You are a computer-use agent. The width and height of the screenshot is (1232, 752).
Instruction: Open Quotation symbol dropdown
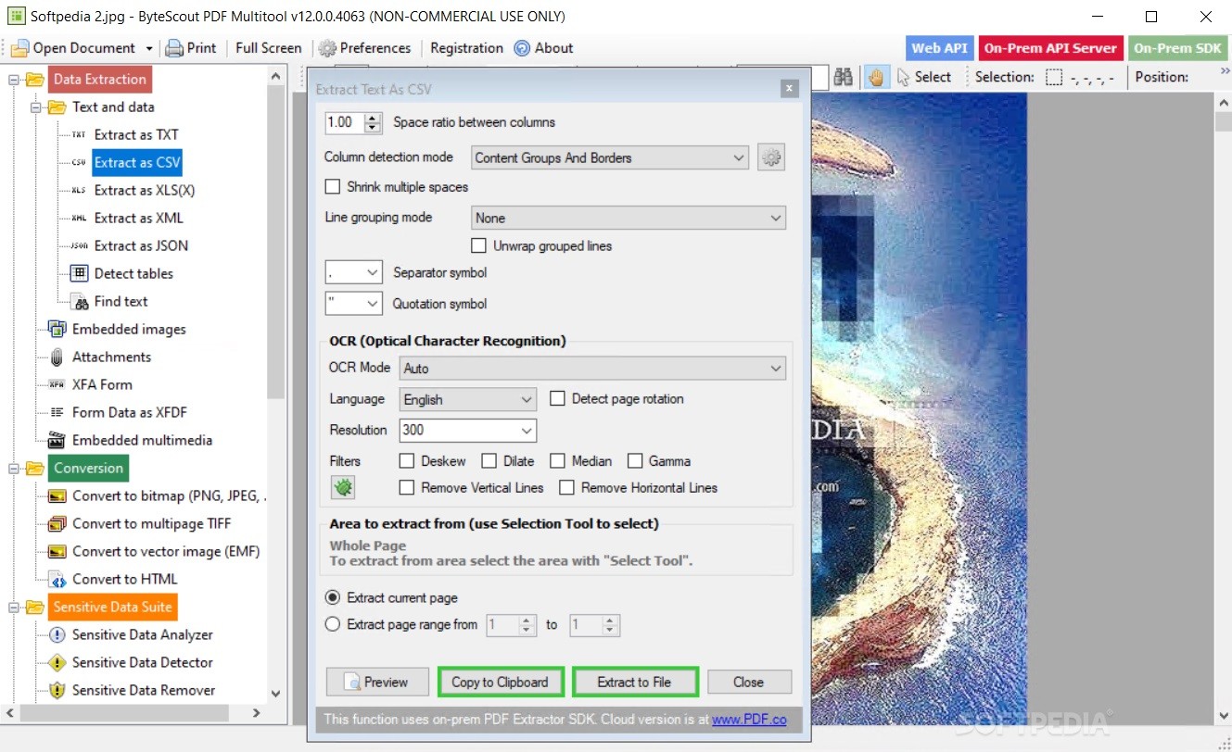pyautogui.click(x=354, y=304)
